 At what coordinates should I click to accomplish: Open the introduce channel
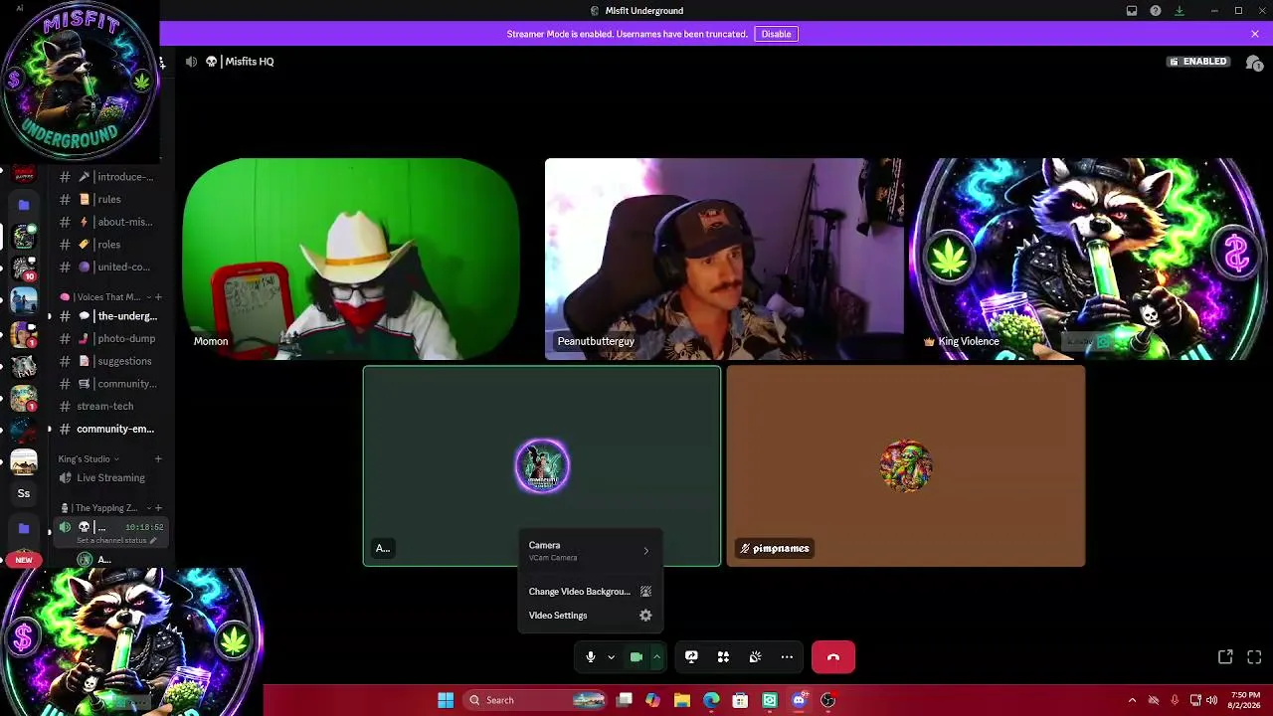tap(109, 177)
